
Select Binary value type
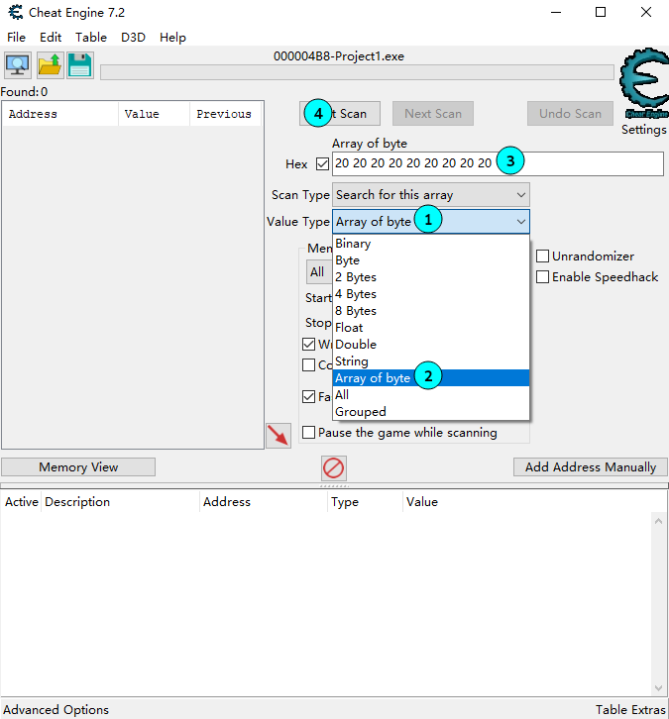[431, 244]
